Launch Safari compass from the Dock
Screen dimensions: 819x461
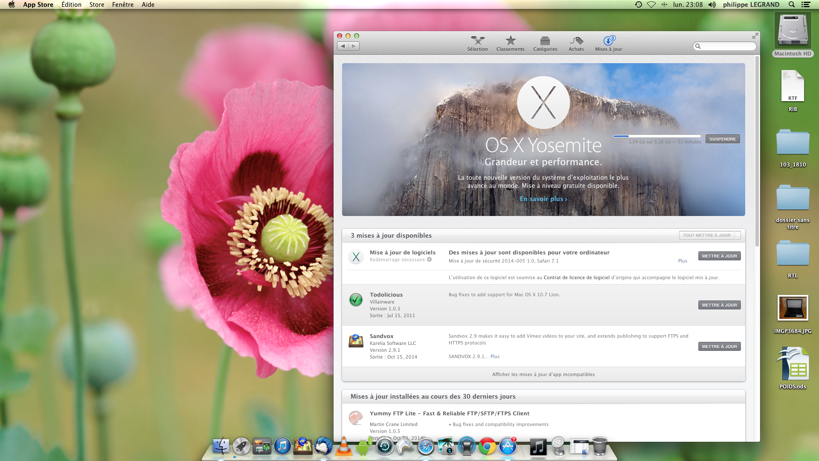tap(426, 446)
